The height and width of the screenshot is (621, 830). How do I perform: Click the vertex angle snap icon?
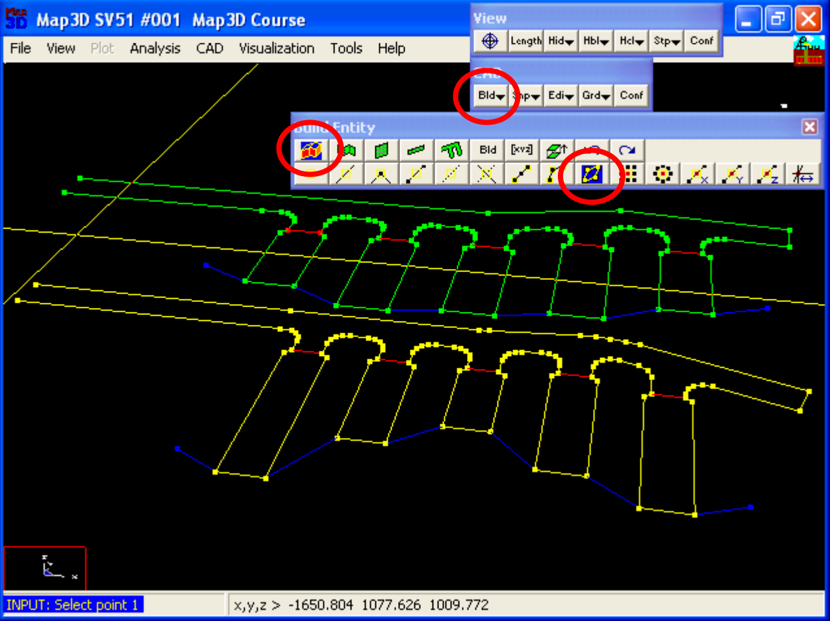point(381,173)
